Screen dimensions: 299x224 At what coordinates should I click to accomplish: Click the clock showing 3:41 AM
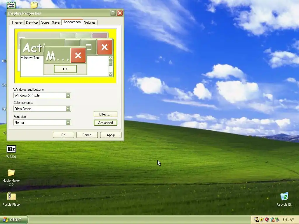click(x=288, y=220)
